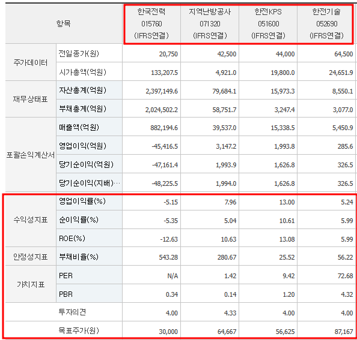Select the 133,207.5 market cap value

(165, 73)
